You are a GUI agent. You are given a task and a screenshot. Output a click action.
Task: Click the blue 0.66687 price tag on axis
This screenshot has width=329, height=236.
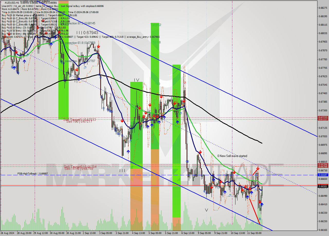tap(323, 175)
